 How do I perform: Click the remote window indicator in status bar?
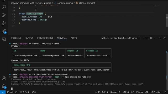[3, 92]
